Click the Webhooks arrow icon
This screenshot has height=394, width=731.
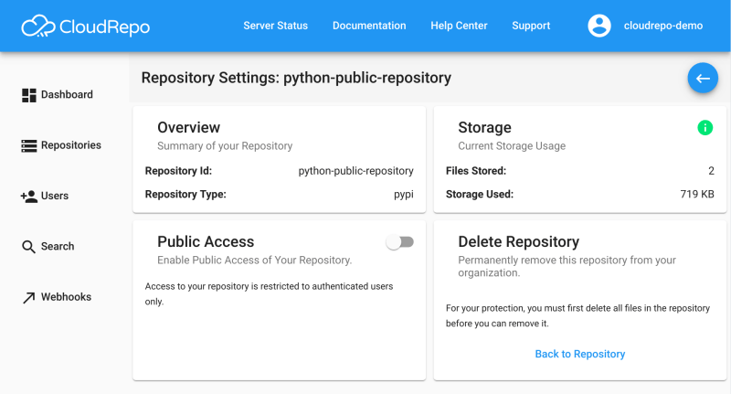(29, 297)
